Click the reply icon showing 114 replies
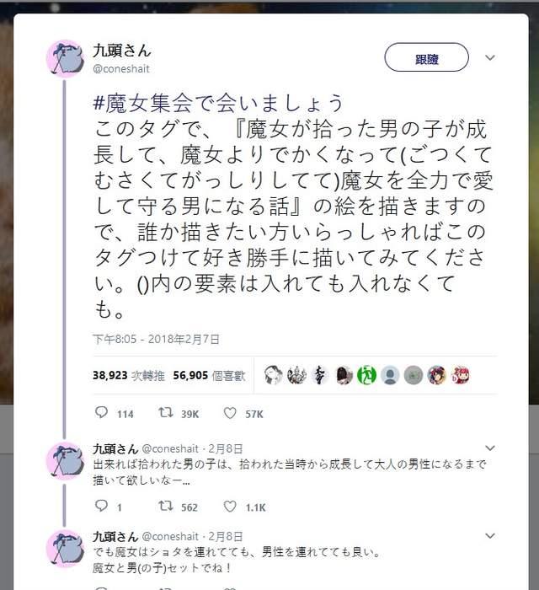Viewport: 539px width, 590px height. pyautogui.click(x=102, y=413)
